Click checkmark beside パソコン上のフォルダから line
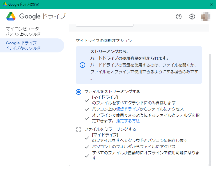Screen dimensions: 216x171 point(87,147)
